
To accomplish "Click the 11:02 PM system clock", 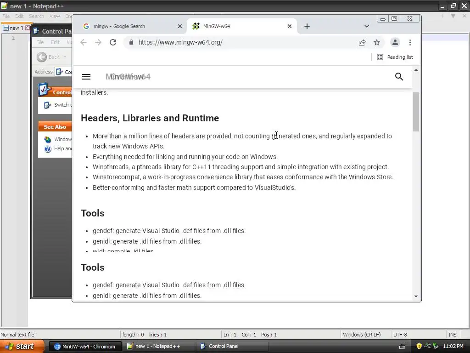I will coord(453,347).
